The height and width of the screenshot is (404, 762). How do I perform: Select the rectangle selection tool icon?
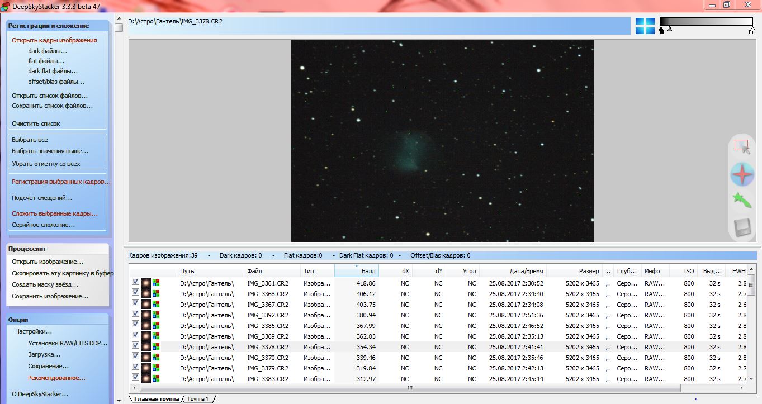tap(742, 147)
